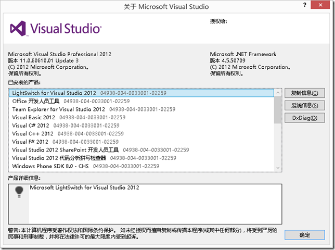Click Microsoft Visual Studio Professional 2012 text

[60, 54]
